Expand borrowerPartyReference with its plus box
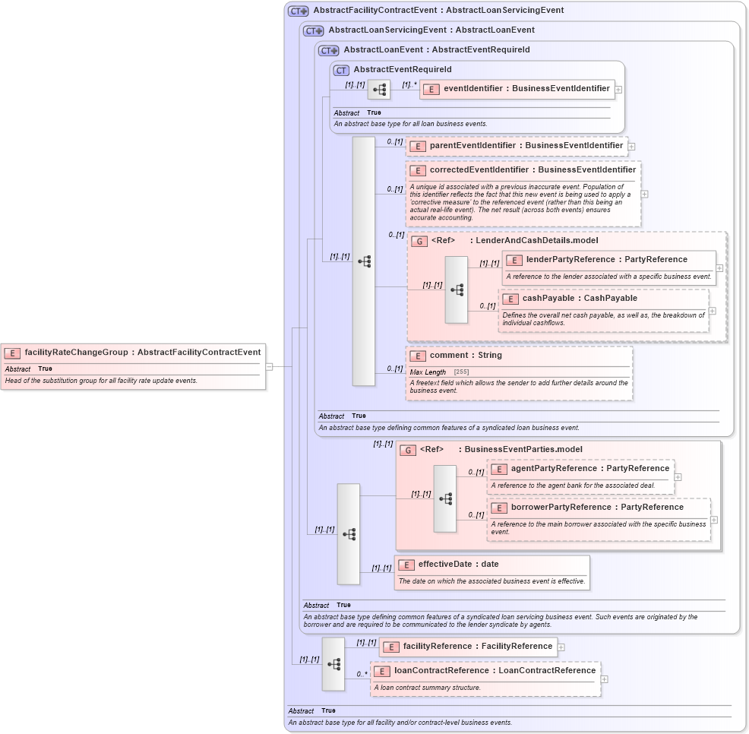The image size is (749, 734). pyautogui.click(x=713, y=519)
